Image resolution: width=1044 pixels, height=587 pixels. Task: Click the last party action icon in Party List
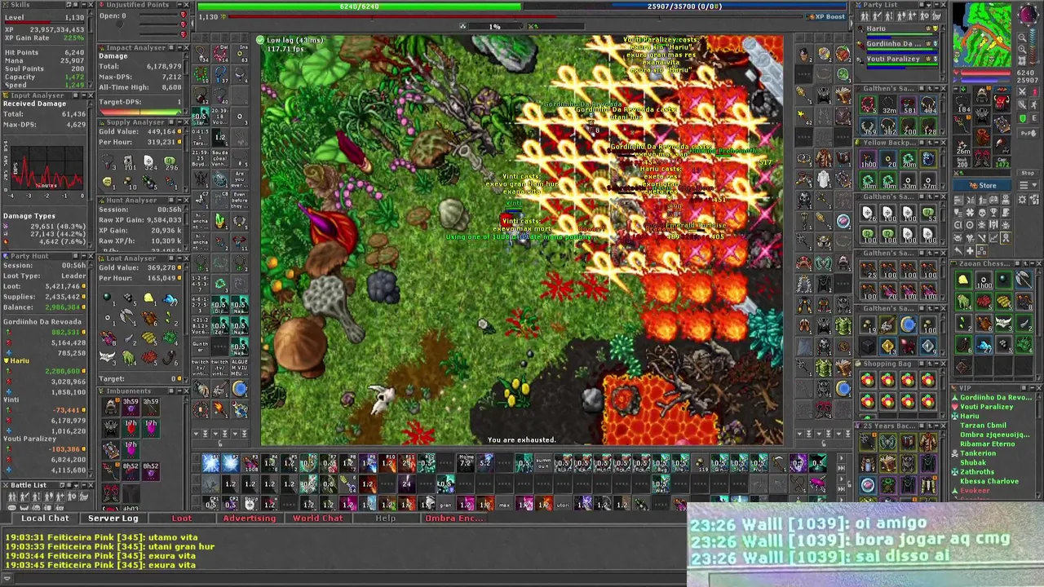[936, 16]
